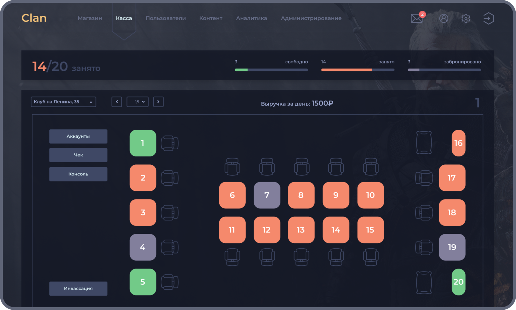Click the chair below seat 12
The image size is (516, 310).
pyautogui.click(x=267, y=257)
